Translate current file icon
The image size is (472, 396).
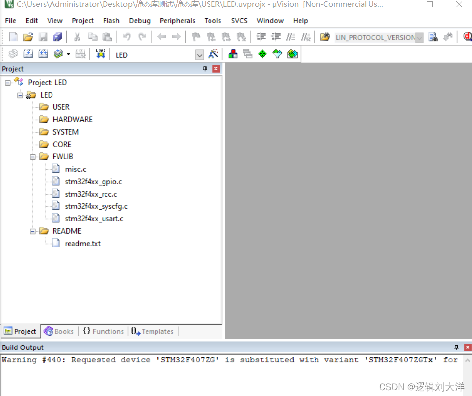13,54
